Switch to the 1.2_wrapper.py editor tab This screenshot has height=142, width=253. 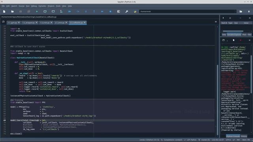(28, 23)
